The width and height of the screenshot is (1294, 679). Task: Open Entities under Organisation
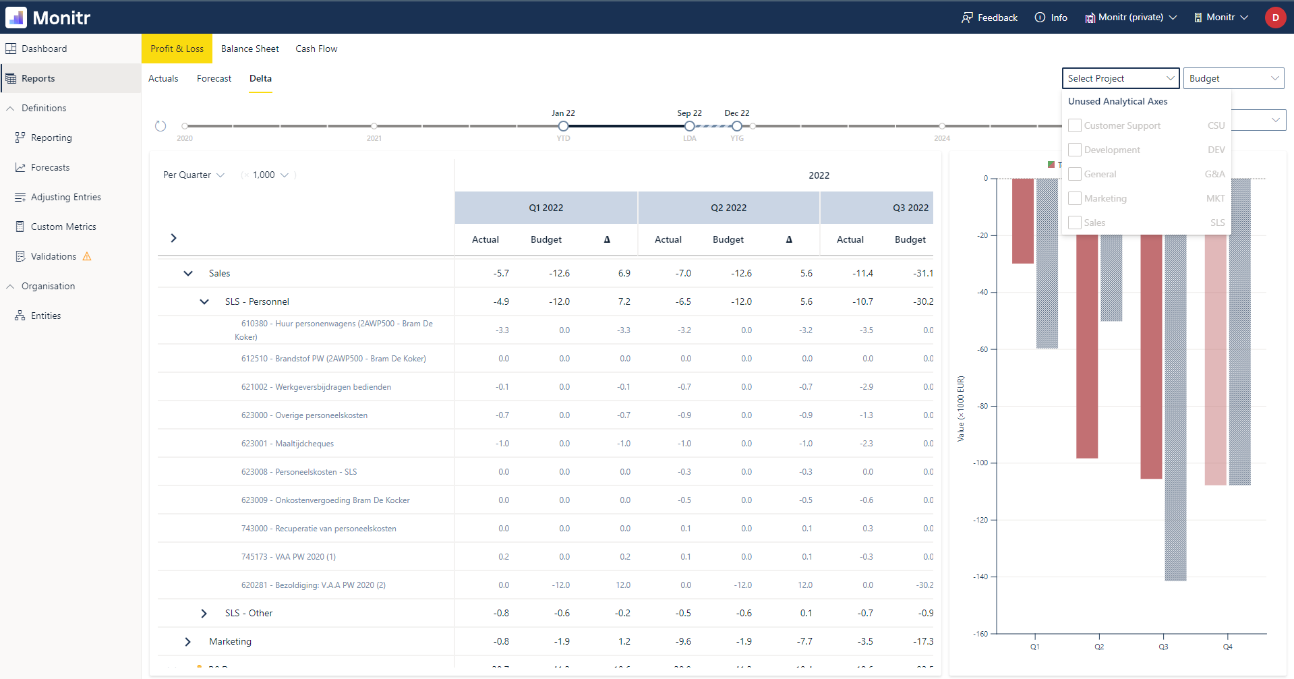click(45, 315)
